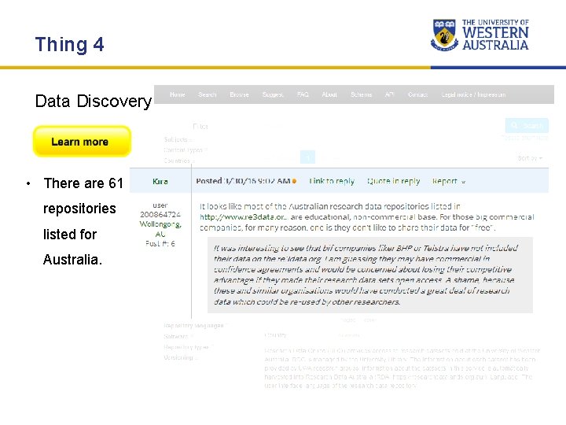Click the grey quoted text block
This screenshot has width=566, height=425.
[x=370, y=275]
